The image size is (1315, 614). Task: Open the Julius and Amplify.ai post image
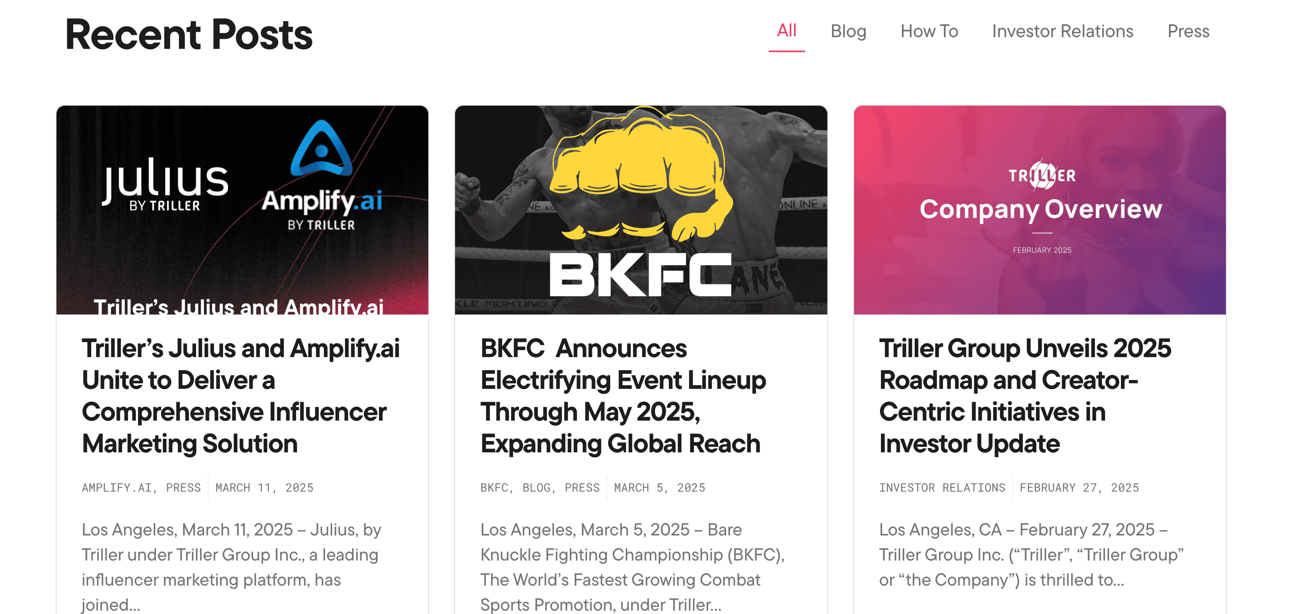pyautogui.click(x=242, y=210)
